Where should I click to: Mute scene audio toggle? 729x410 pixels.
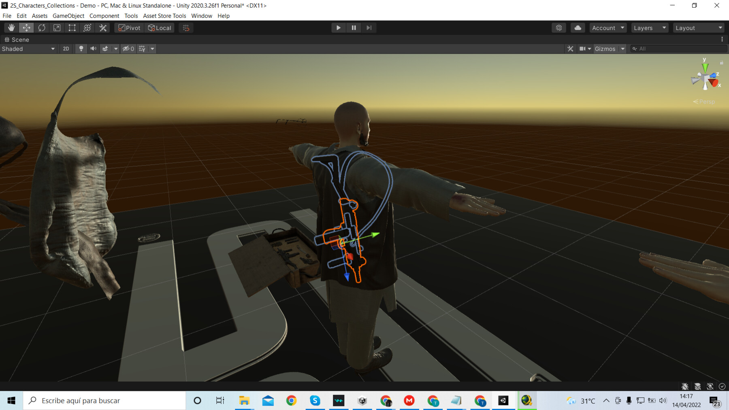click(x=93, y=49)
